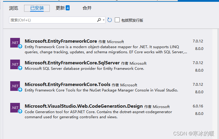Click the search magnifier icon

click(x=99, y=20)
